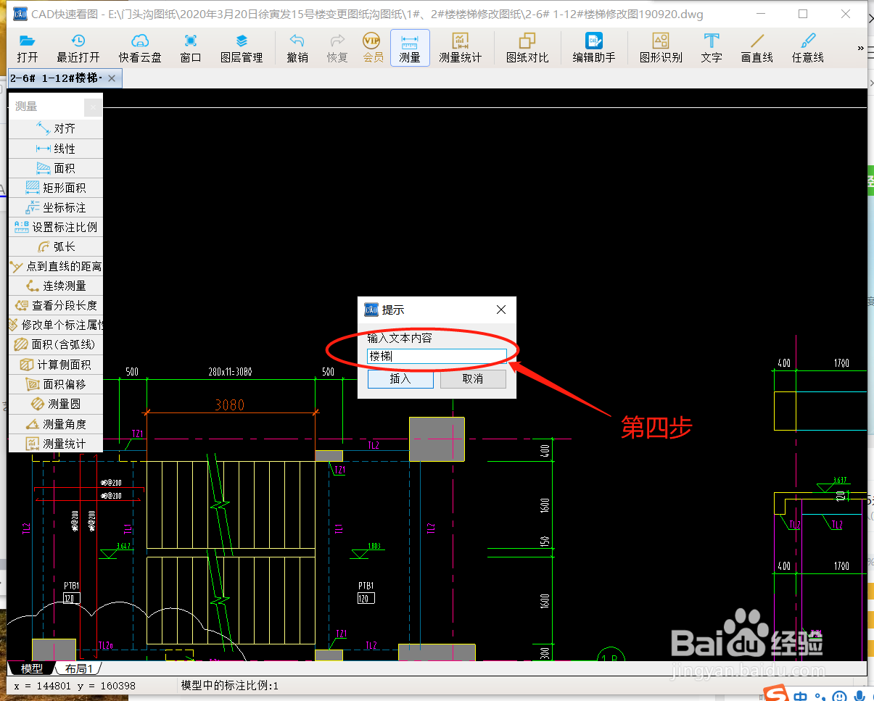The image size is (874, 701).
Task: Open the 矩形面积 rectangle area tool
Action: coord(61,187)
